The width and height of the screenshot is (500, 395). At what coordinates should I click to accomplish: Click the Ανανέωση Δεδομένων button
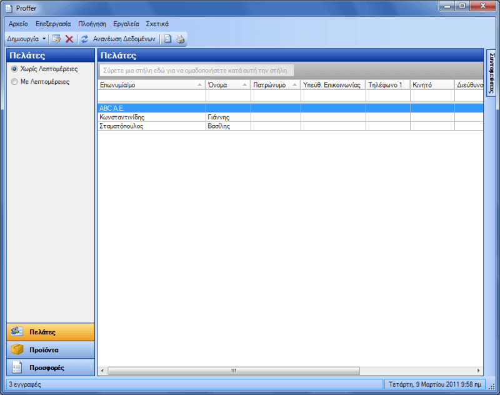pyautogui.click(x=124, y=39)
